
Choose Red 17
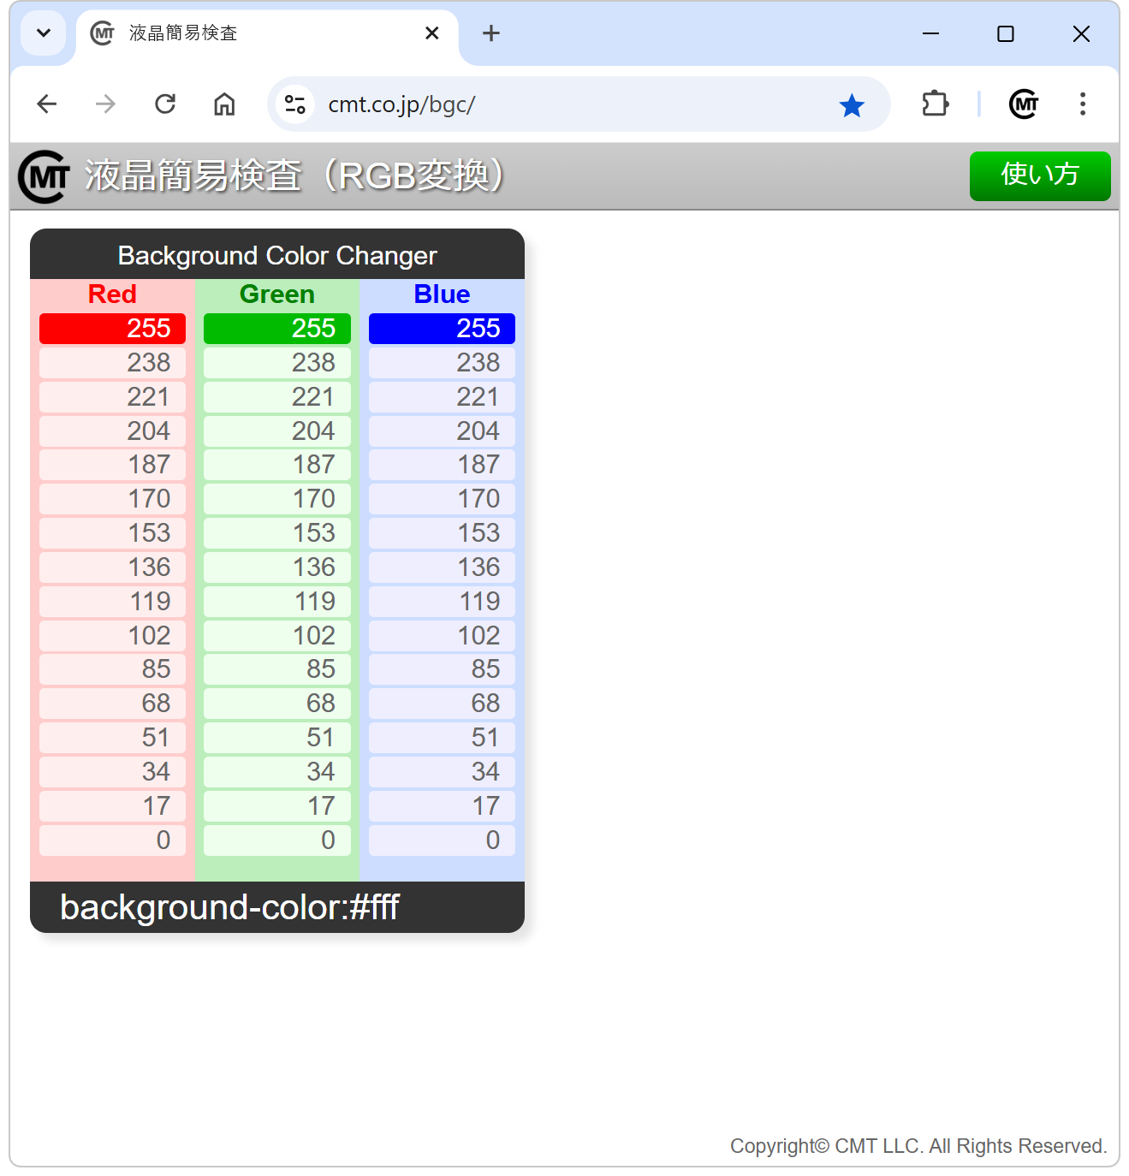[112, 806]
